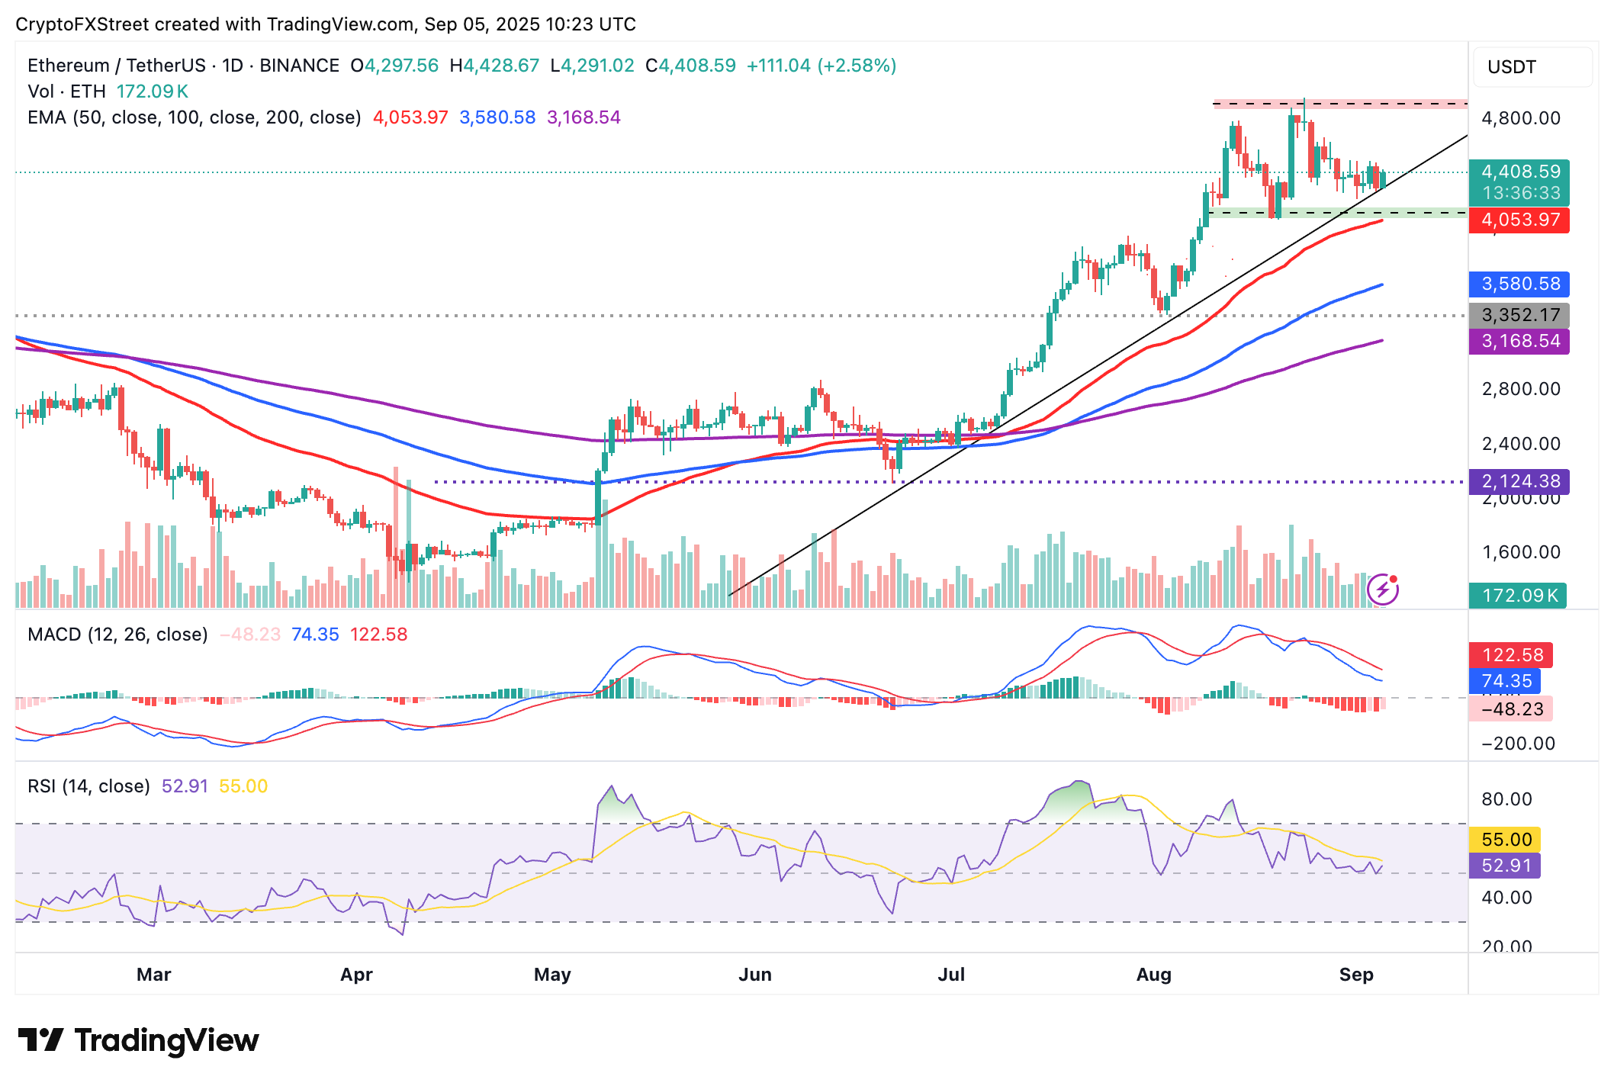Select the MACD (12, 26, close) indicator label
This screenshot has height=1086, width=1614.
point(117,635)
